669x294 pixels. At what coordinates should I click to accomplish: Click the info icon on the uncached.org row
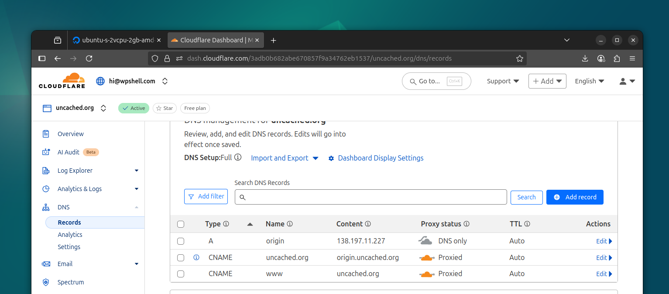coord(196,257)
